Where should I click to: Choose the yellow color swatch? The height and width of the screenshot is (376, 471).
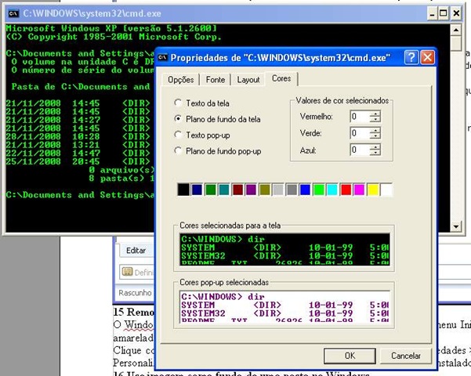(x=373, y=190)
